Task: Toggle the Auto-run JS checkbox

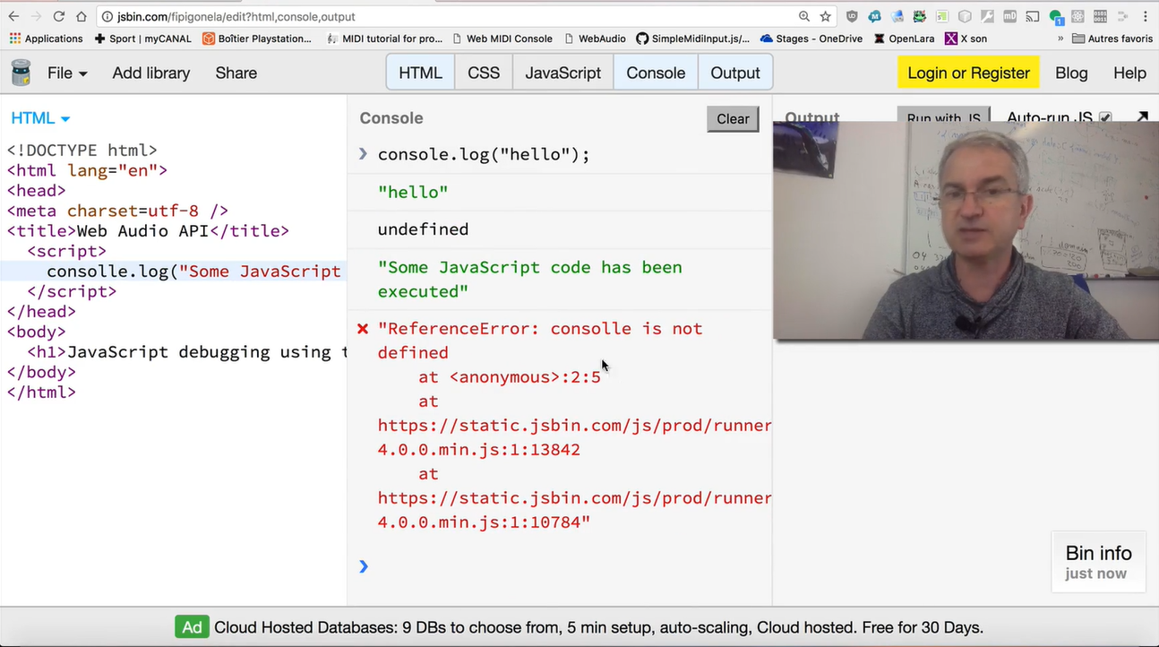Action: pos(1105,117)
